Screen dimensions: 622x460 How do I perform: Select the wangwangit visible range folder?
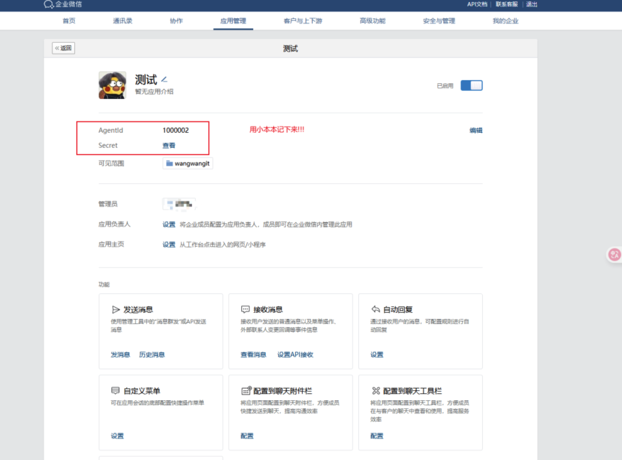[x=188, y=163]
